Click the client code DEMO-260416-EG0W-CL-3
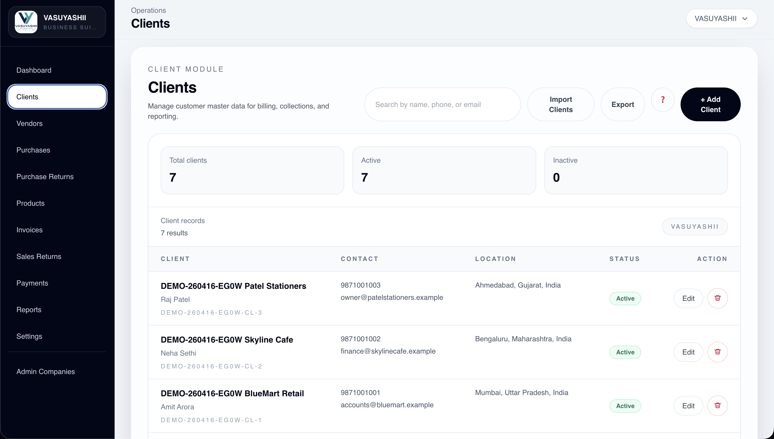 point(211,313)
